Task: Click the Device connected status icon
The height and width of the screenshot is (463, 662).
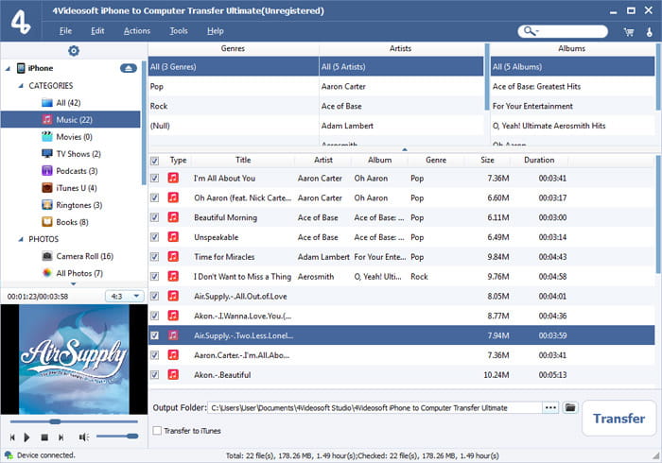Action: click(x=9, y=455)
